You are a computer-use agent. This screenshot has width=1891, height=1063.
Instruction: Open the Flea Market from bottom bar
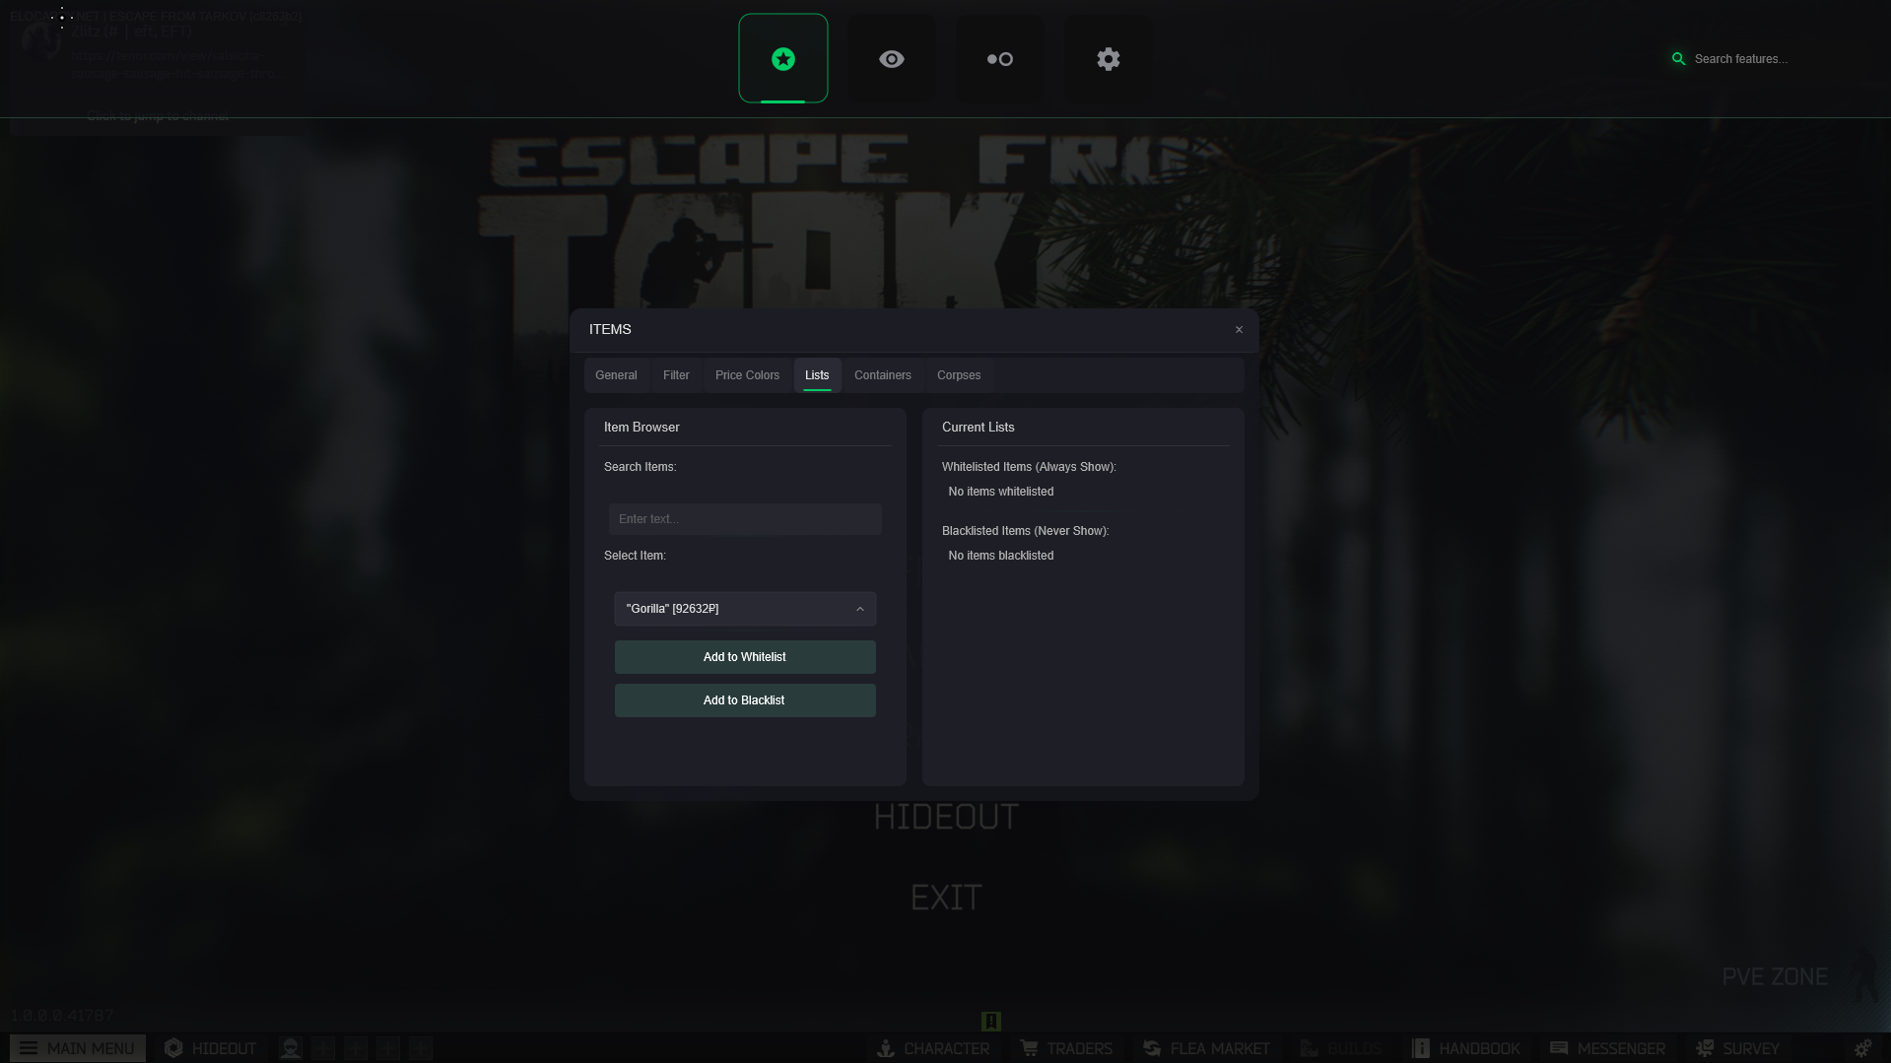click(1205, 1048)
